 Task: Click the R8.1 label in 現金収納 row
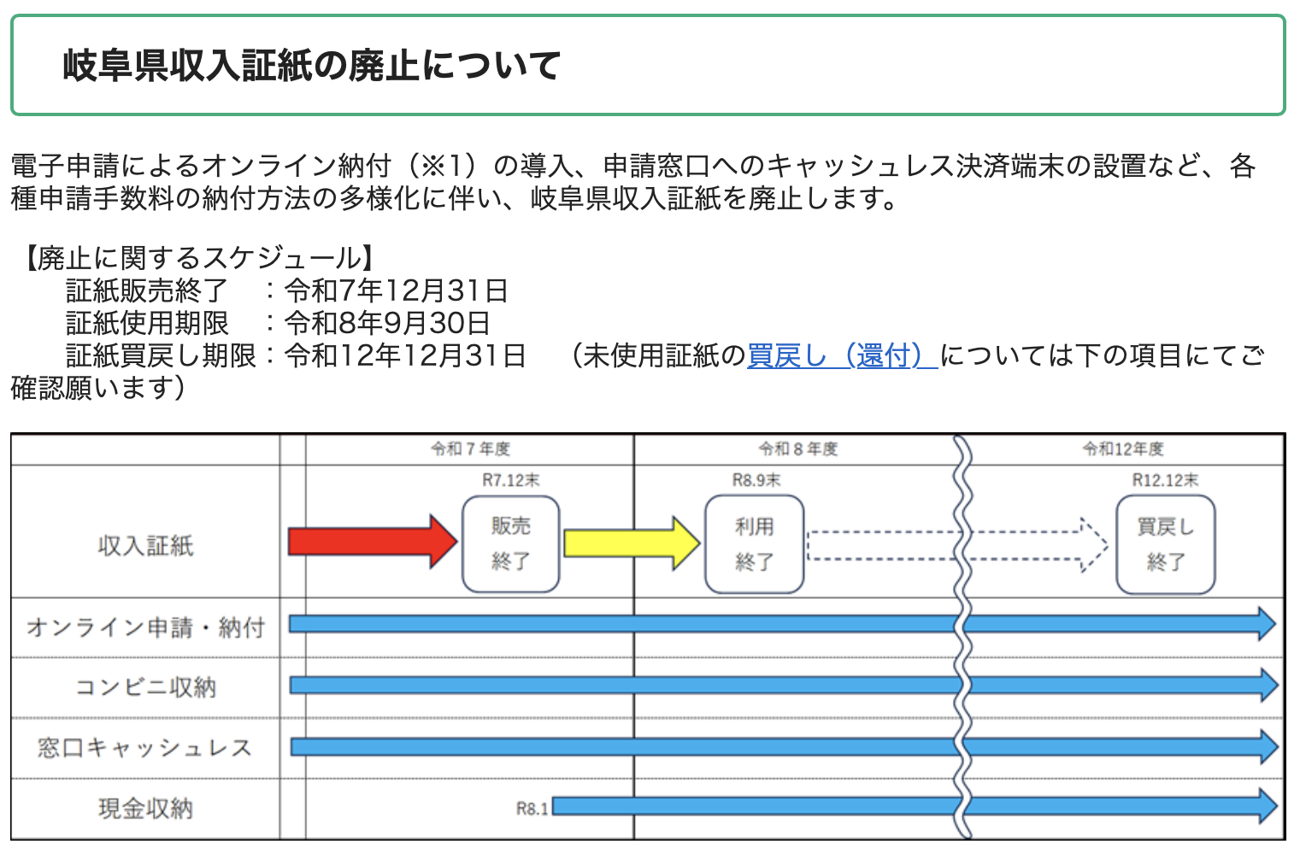pos(532,808)
